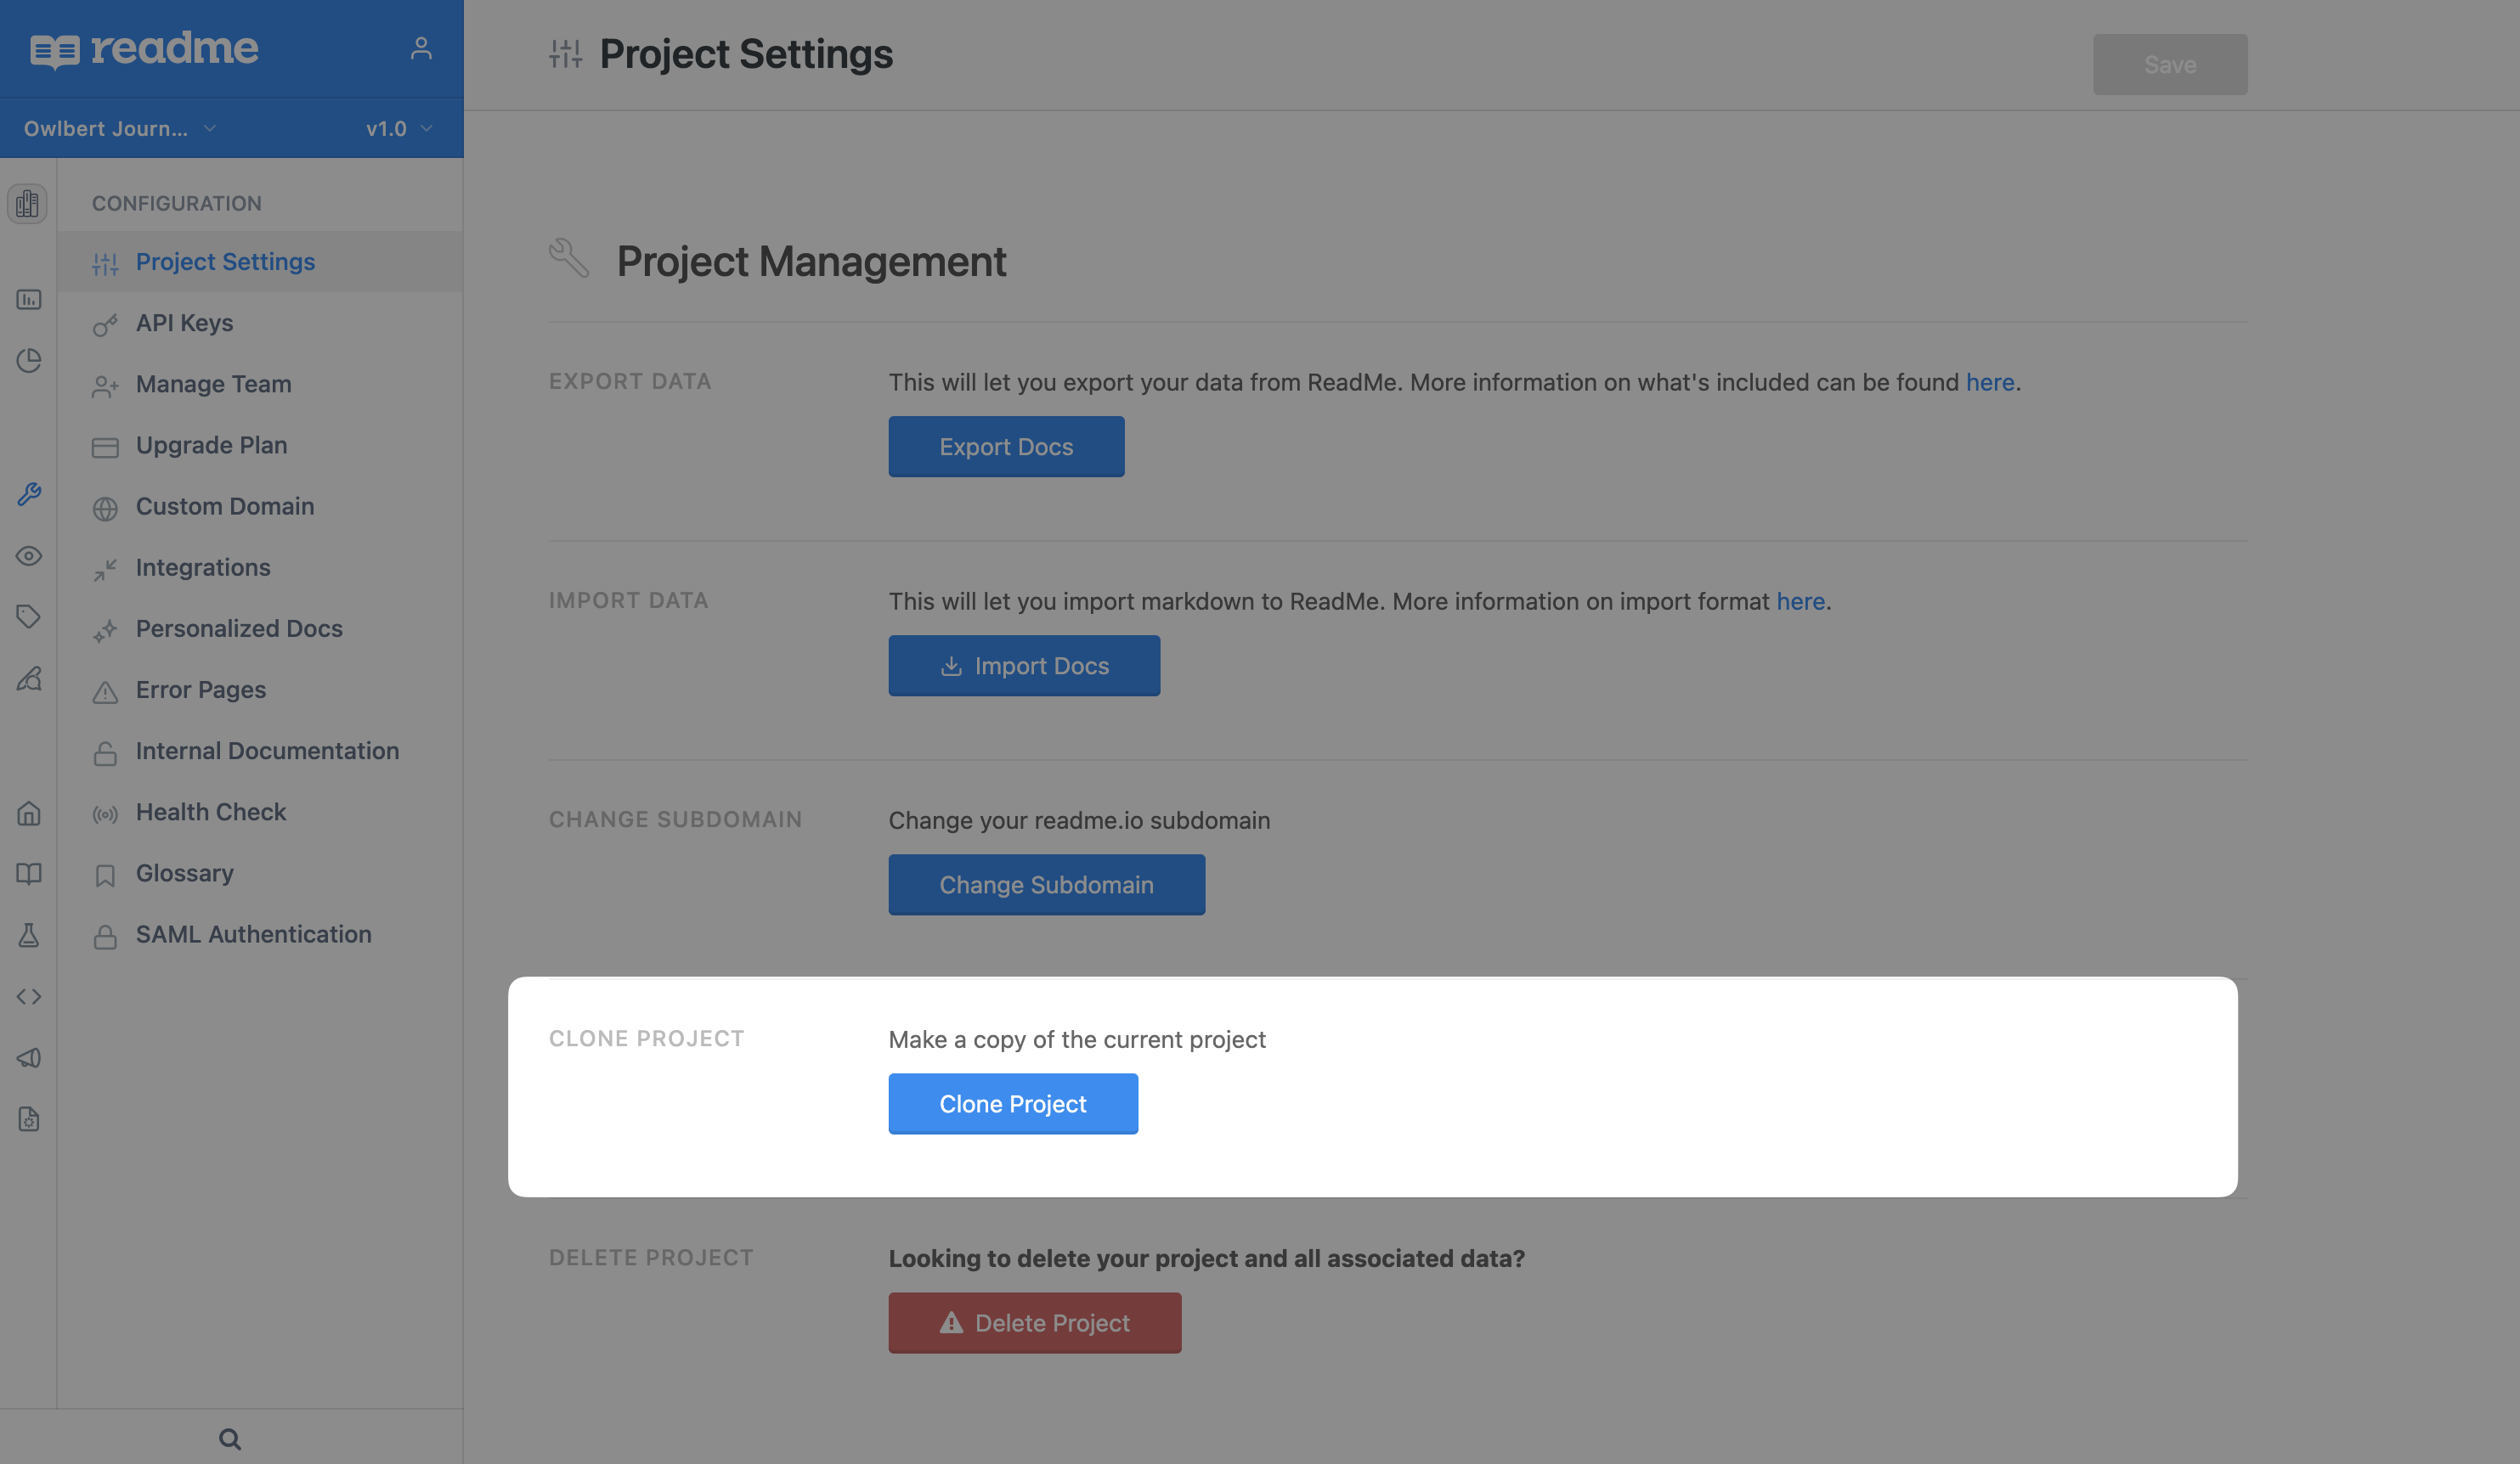Open the code brackets icon in rail
Viewport: 2520px width, 1464px height.
click(x=29, y=996)
